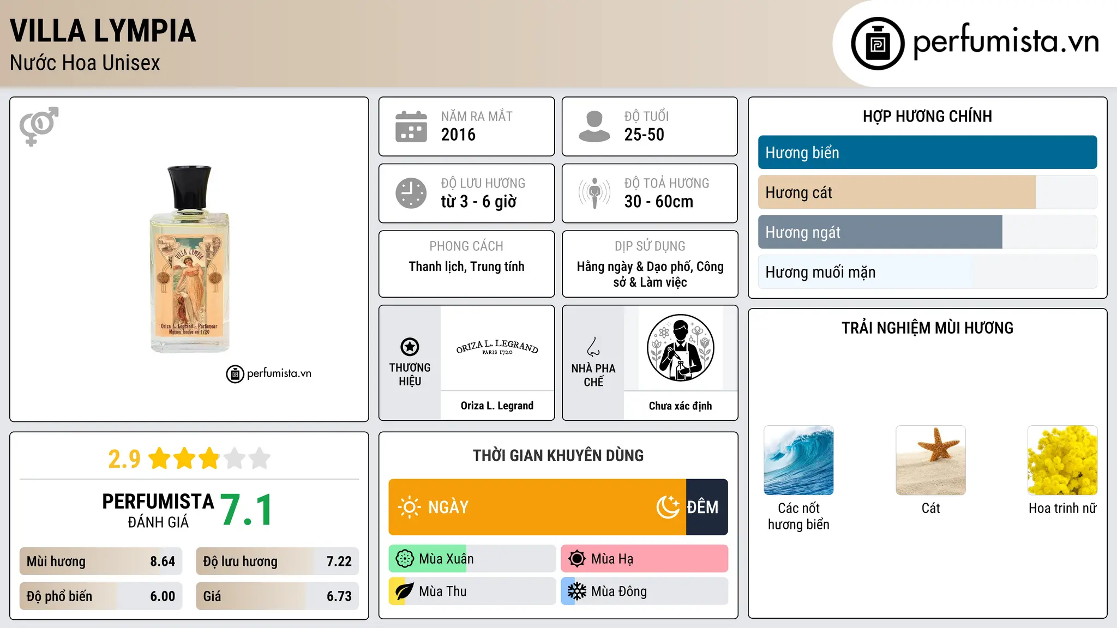This screenshot has width=1117, height=628.
Task: Select the yellow mimosa flower image
Action: coord(1062,460)
